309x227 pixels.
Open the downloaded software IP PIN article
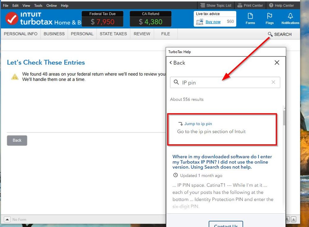click(222, 162)
